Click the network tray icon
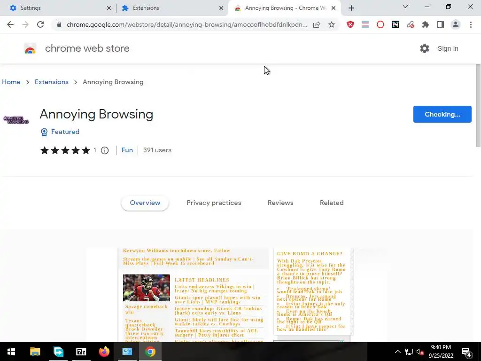Image resolution: width=481 pixels, height=361 pixels. click(x=409, y=352)
